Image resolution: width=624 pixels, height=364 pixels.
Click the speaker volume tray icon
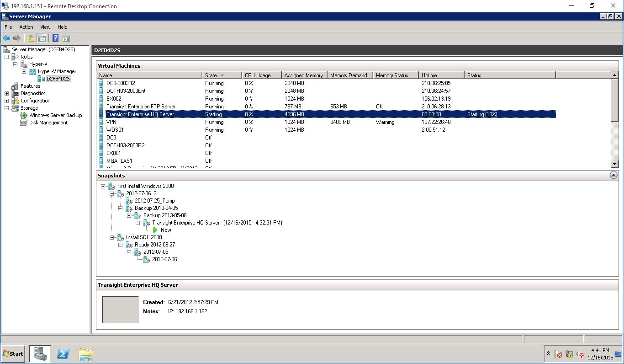pyautogui.click(x=580, y=354)
